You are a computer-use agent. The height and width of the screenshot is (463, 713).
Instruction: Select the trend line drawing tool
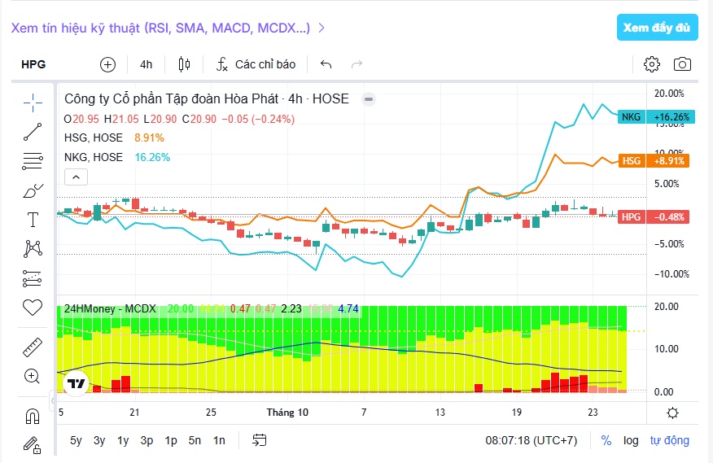pos(33,132)
